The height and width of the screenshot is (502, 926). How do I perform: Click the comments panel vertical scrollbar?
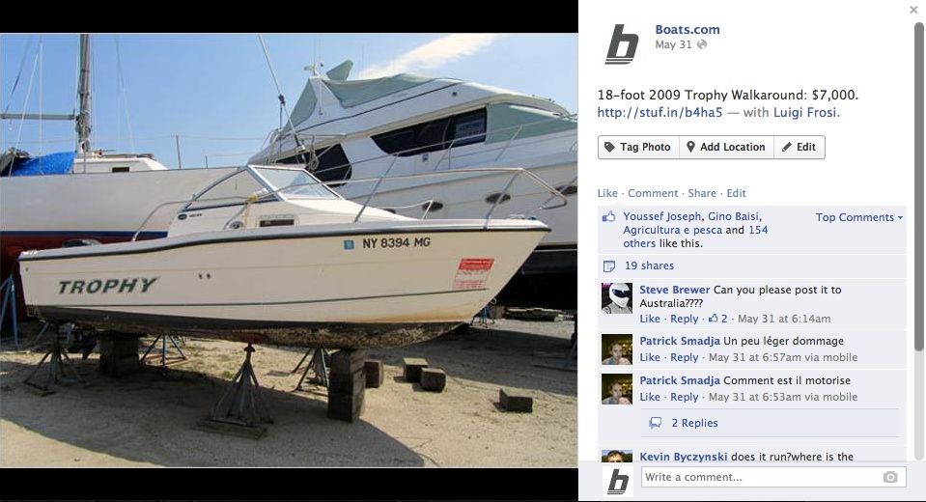pyautogui.click(x=919, y=188)
